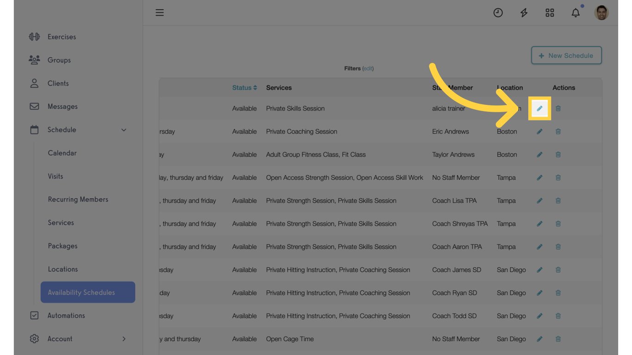
Task: Click the New Schedule button
Action: click(x=566, y=55)
